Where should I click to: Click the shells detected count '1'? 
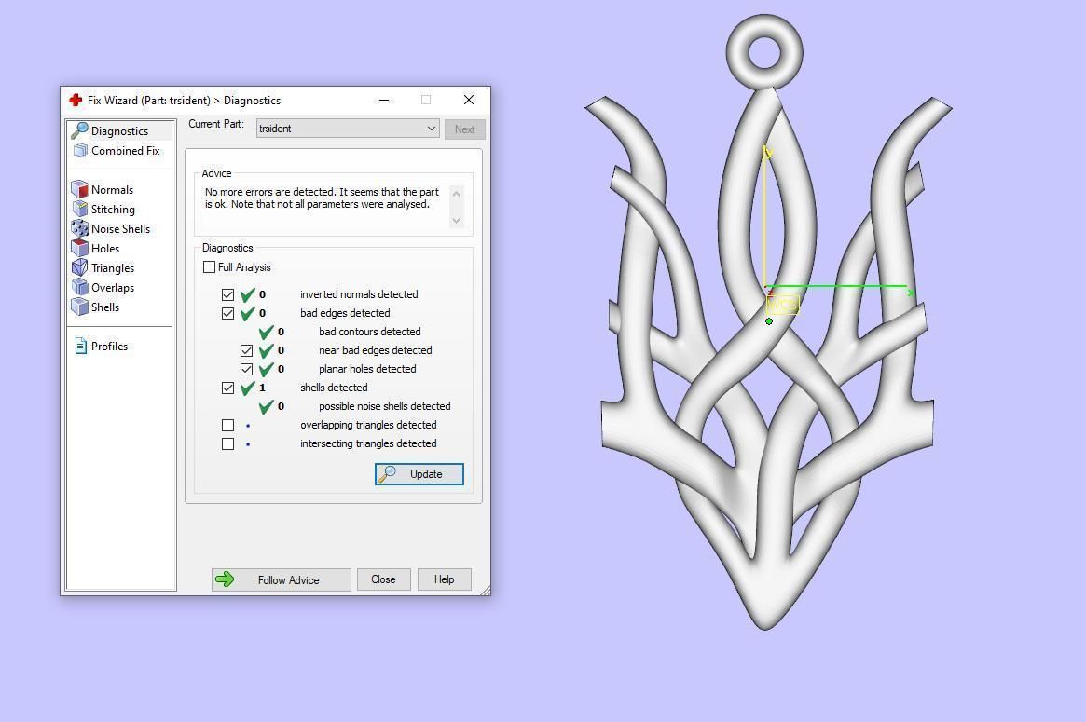263,388
